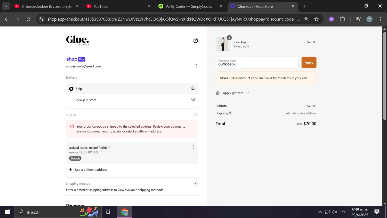Click the Shop Pay logo
This screenshot has width=387, height=218.
76,59
